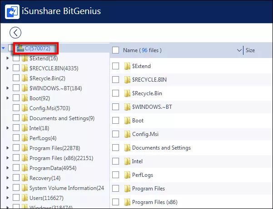Click Boot(92) folder icon in tree
Viewport: 273px width, 209px height.
pos(25,98)
